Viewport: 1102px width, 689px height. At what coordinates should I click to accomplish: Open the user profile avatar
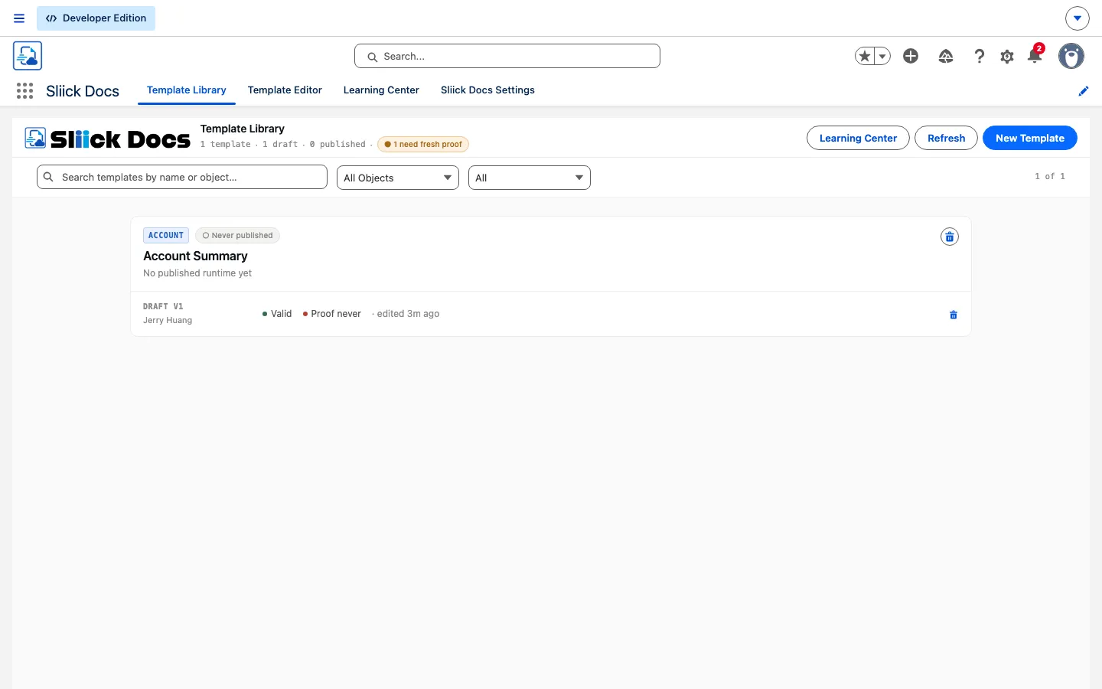pyautogui.click(x=1071, y=56)
